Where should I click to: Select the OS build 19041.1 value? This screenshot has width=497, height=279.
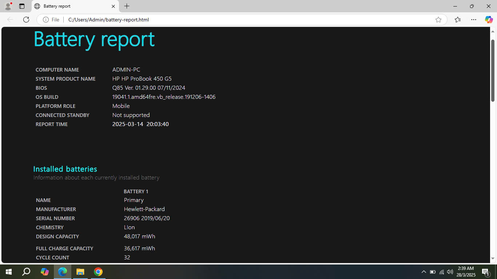tap(164, 97)
